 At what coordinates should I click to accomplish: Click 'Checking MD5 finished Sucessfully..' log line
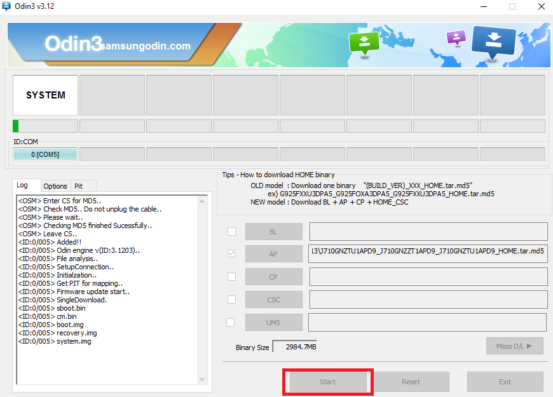pos(85,225)
